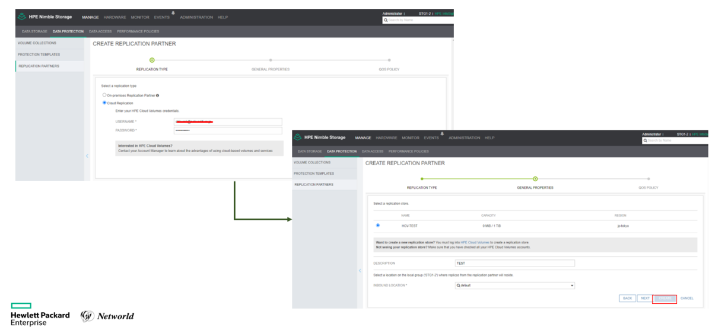Click the Create button

(x=664, y=298)
